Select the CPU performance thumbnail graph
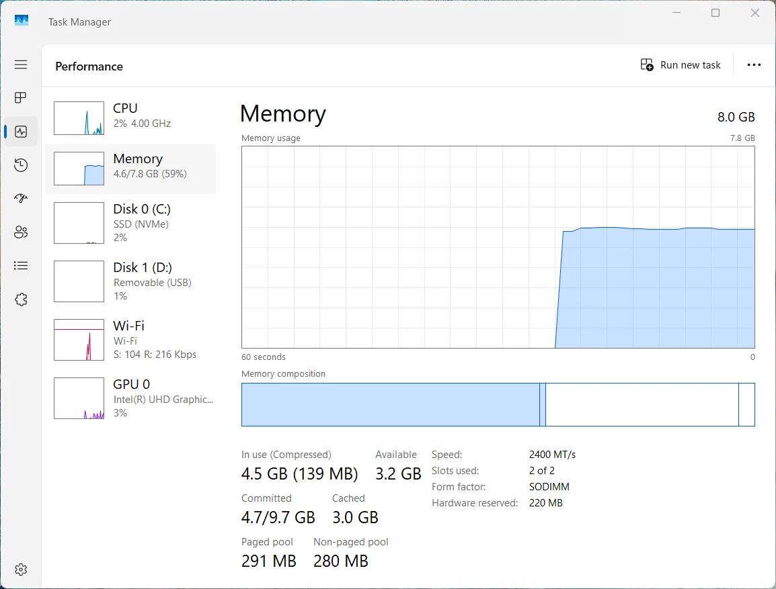 [79, 118]
